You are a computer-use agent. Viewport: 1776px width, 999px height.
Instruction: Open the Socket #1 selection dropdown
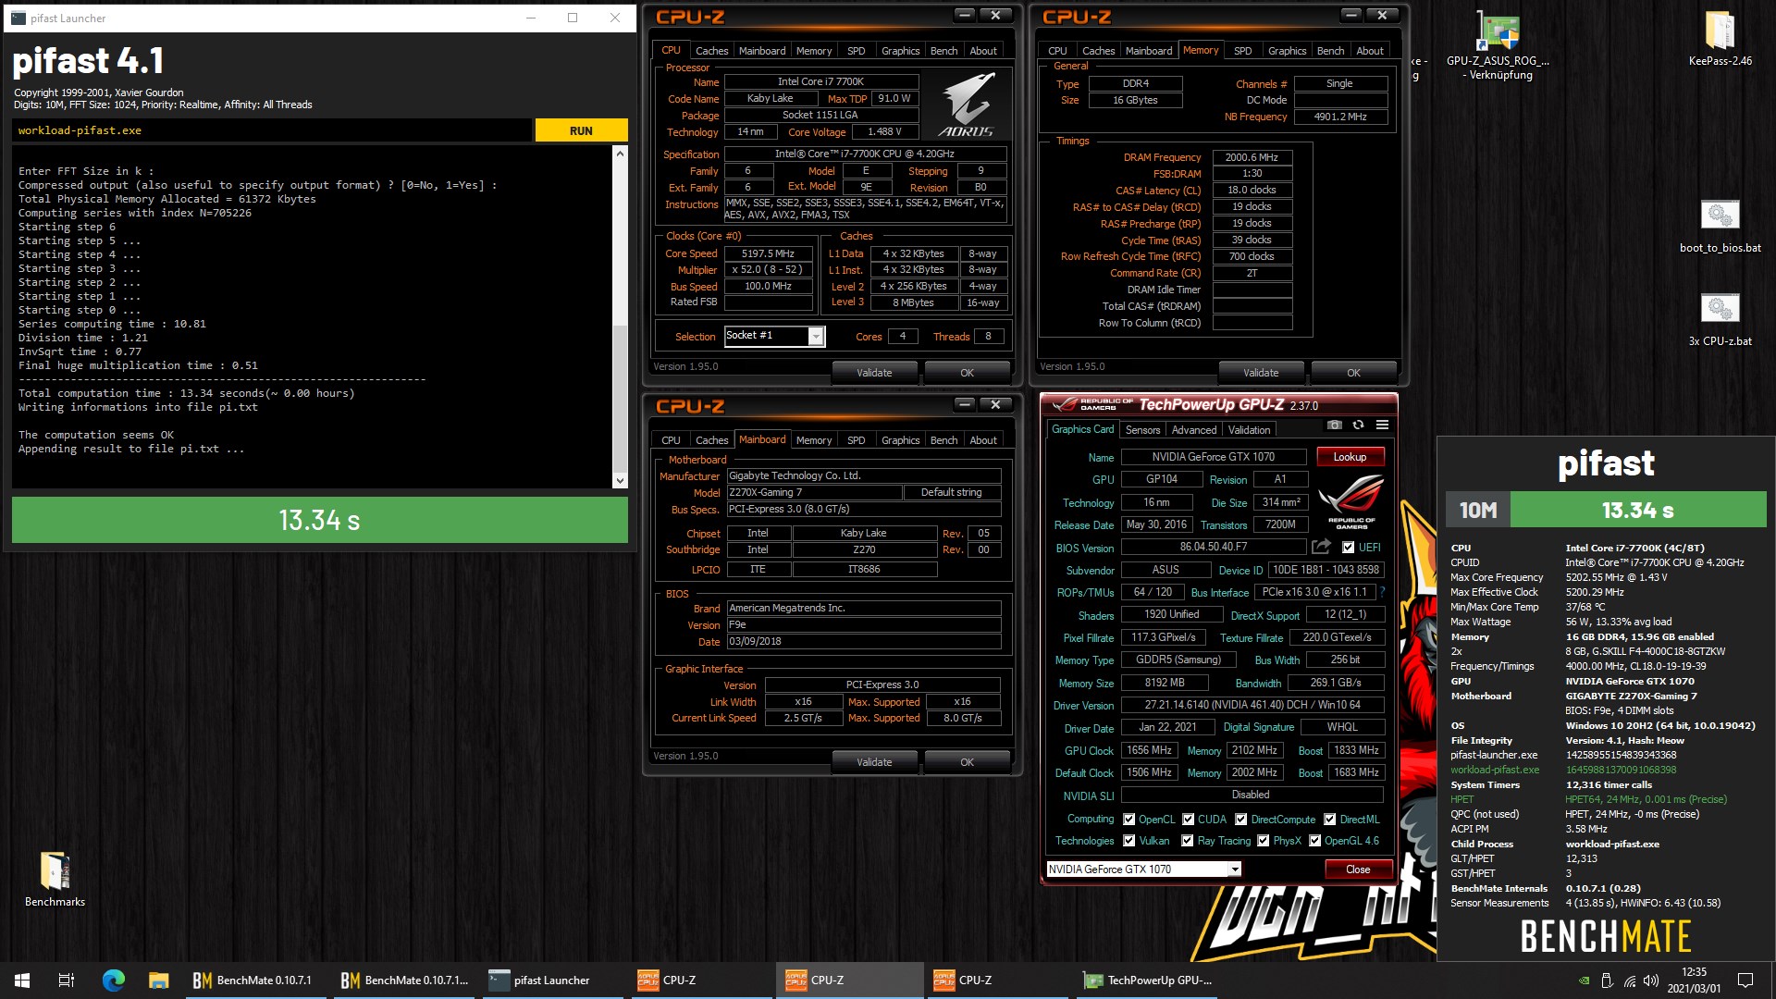pos(815,337)
